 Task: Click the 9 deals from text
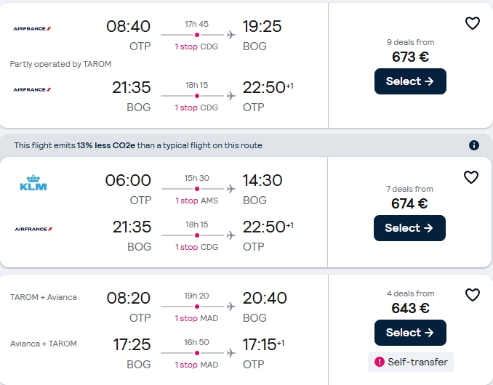[410, 42]
